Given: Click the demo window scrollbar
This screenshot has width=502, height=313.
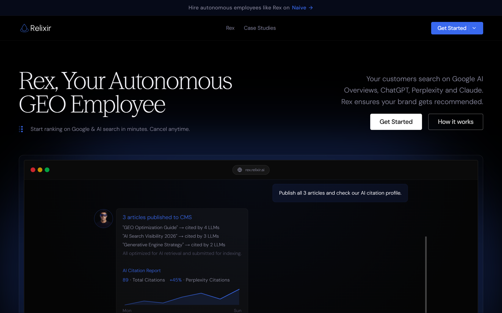Looking at the screenshot, I should (x=426, y=275).
